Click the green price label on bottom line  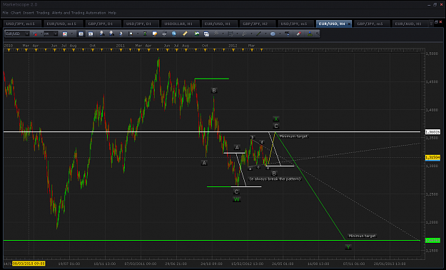[432, 240]
